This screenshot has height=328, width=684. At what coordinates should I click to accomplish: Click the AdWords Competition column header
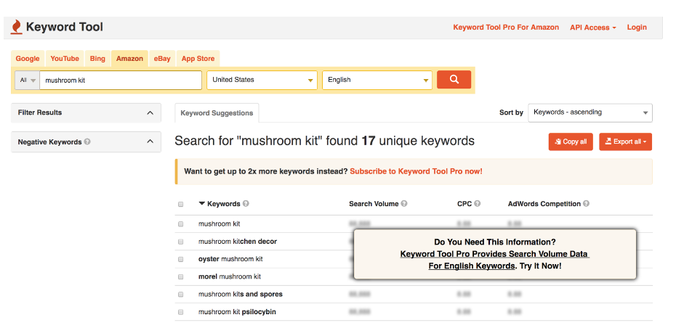tap(544, 204)
